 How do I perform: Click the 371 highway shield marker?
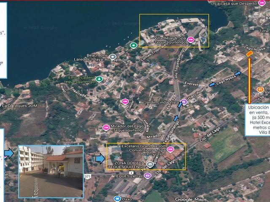[87, 176]
